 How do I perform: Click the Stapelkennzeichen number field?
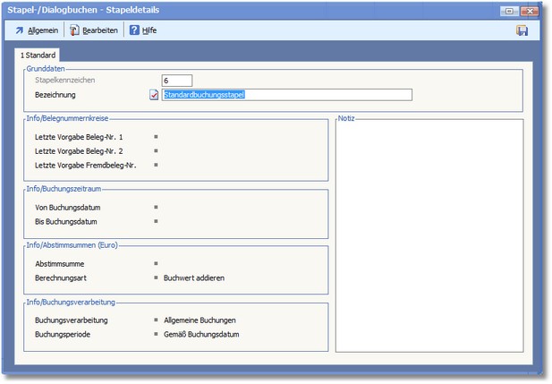pos(177,81)
